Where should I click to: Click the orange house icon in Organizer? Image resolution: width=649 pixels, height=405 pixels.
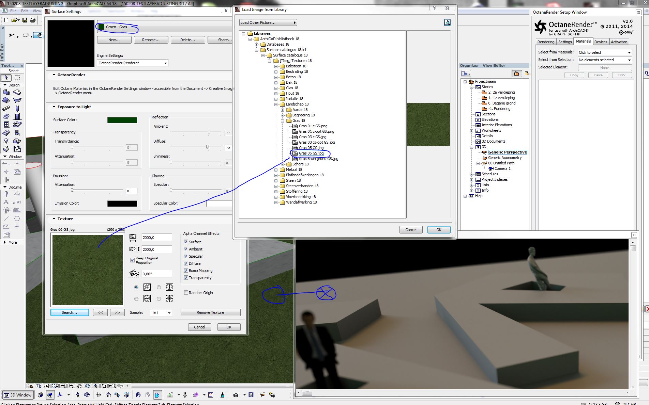[x=517, y=74]
